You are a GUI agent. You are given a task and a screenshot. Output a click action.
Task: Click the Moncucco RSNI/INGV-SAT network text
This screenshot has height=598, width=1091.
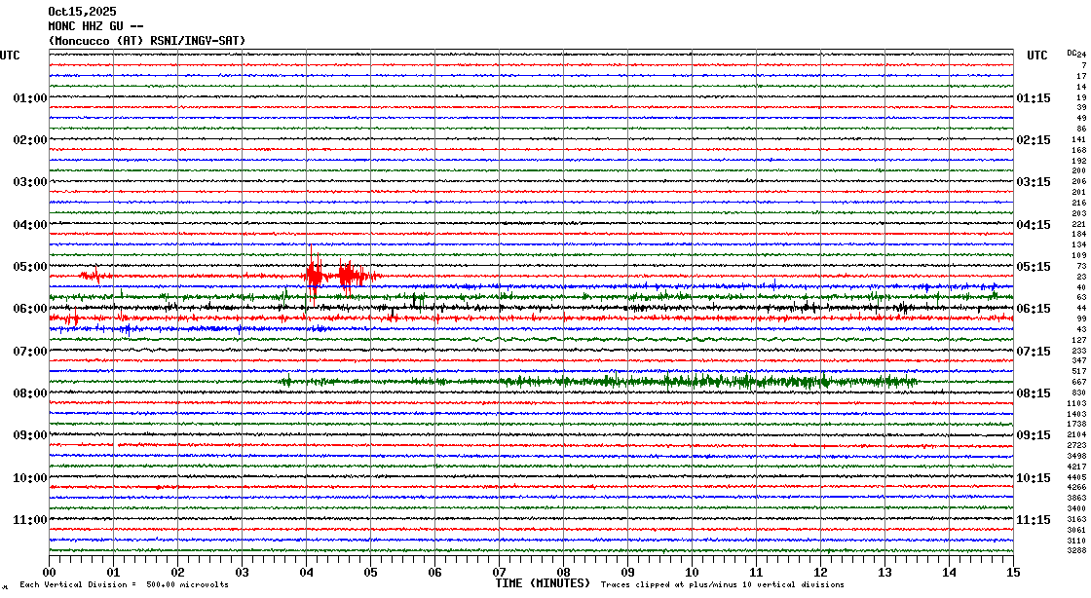(146, 40)
